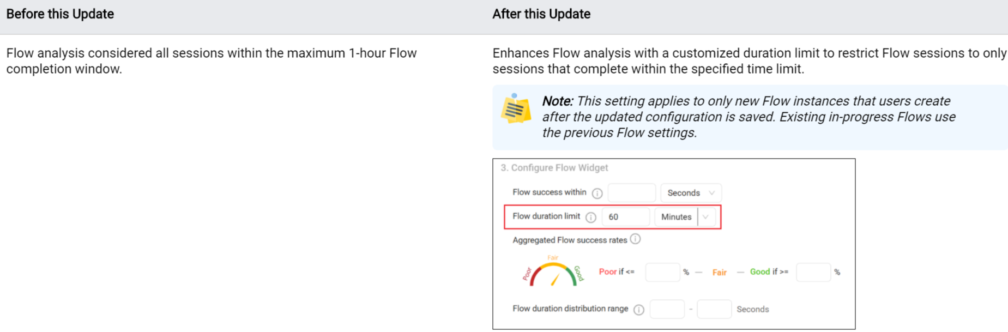Screen dimensions: 1008x332
Task: Click the distribution range maximum field
Action: tap(714, 309)
